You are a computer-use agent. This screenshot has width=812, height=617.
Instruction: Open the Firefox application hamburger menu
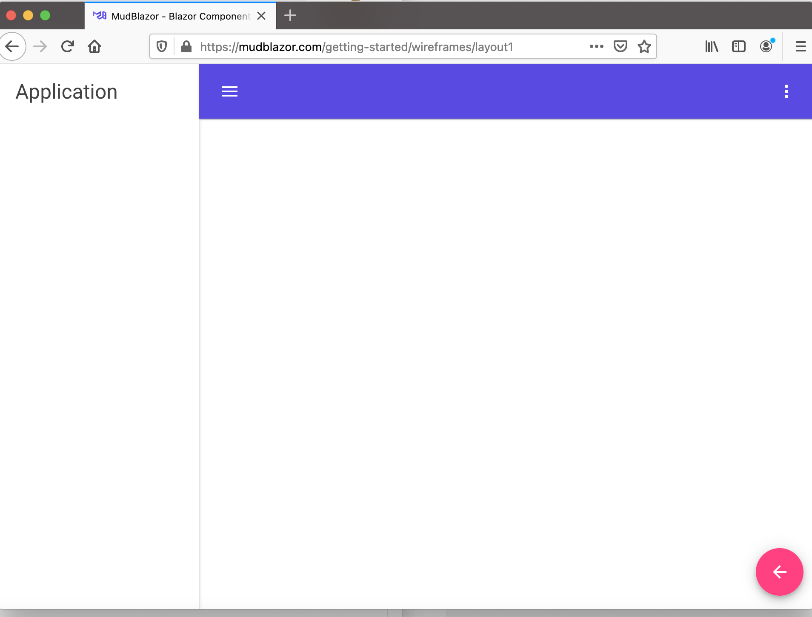click(x=801, y=46)
